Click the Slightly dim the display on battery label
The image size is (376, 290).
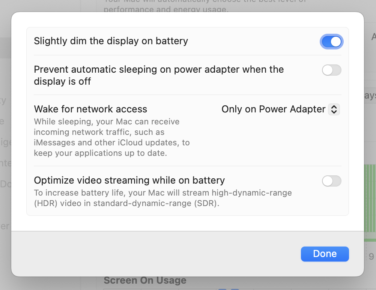click(111, 41)
